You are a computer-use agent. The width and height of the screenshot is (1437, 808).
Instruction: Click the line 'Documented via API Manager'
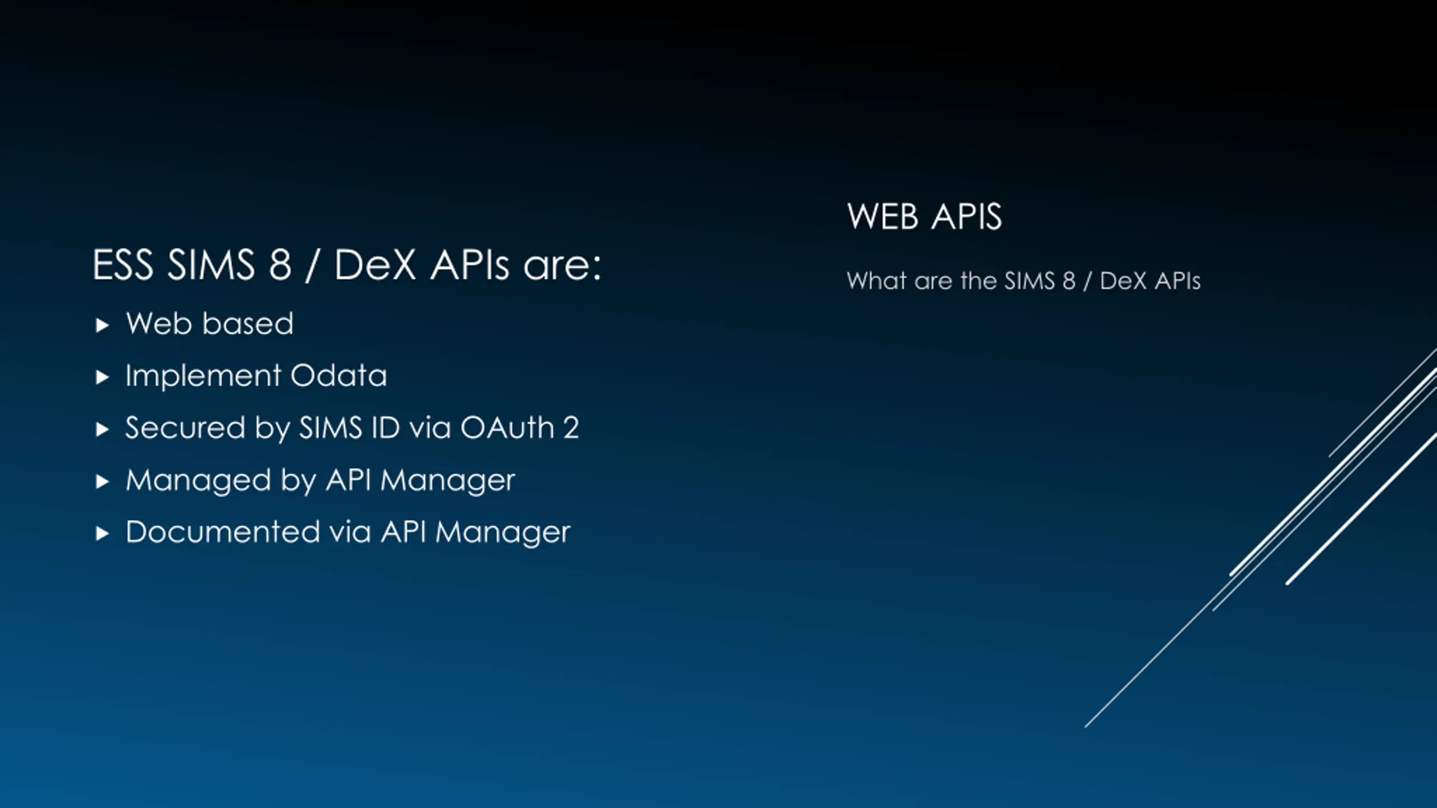(x=347, y=532)
